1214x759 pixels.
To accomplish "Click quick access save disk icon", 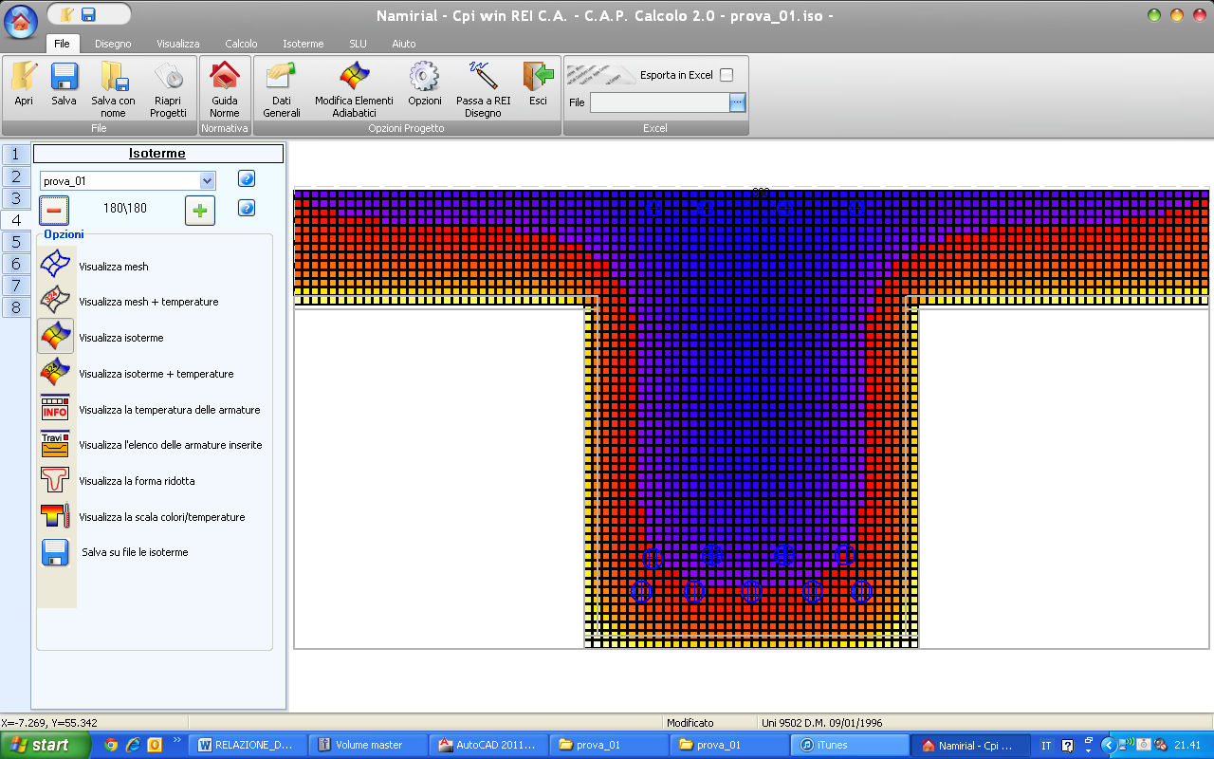I will click(88, 14).
